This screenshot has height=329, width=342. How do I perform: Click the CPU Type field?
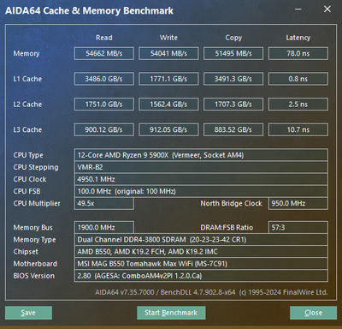point(201,155)
